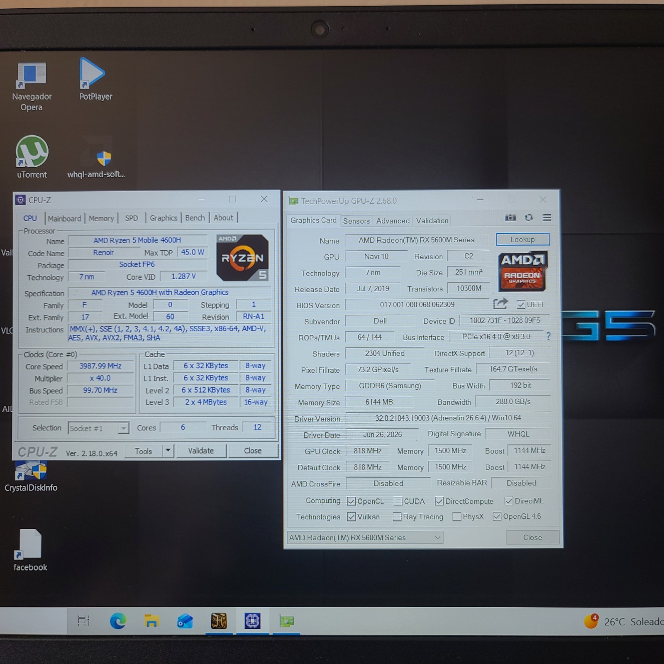Image resolution: width=664 pixels, height=664 pixels.
Task: Toggle the UEFI checkbox
Action: tap(521, 304)
